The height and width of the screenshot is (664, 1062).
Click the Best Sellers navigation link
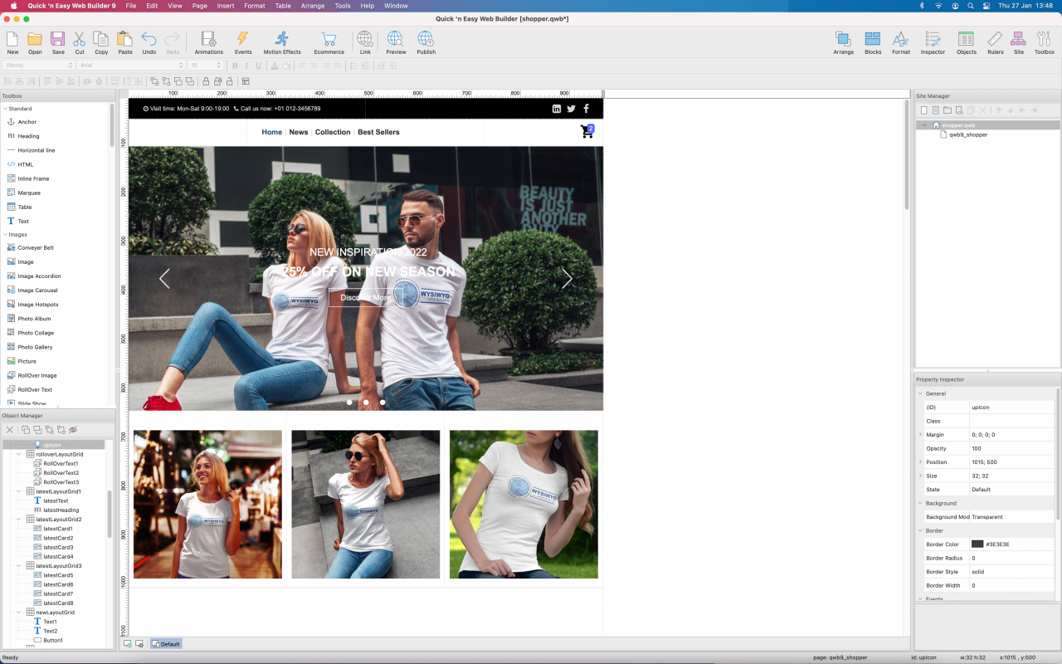coord(378,132)
